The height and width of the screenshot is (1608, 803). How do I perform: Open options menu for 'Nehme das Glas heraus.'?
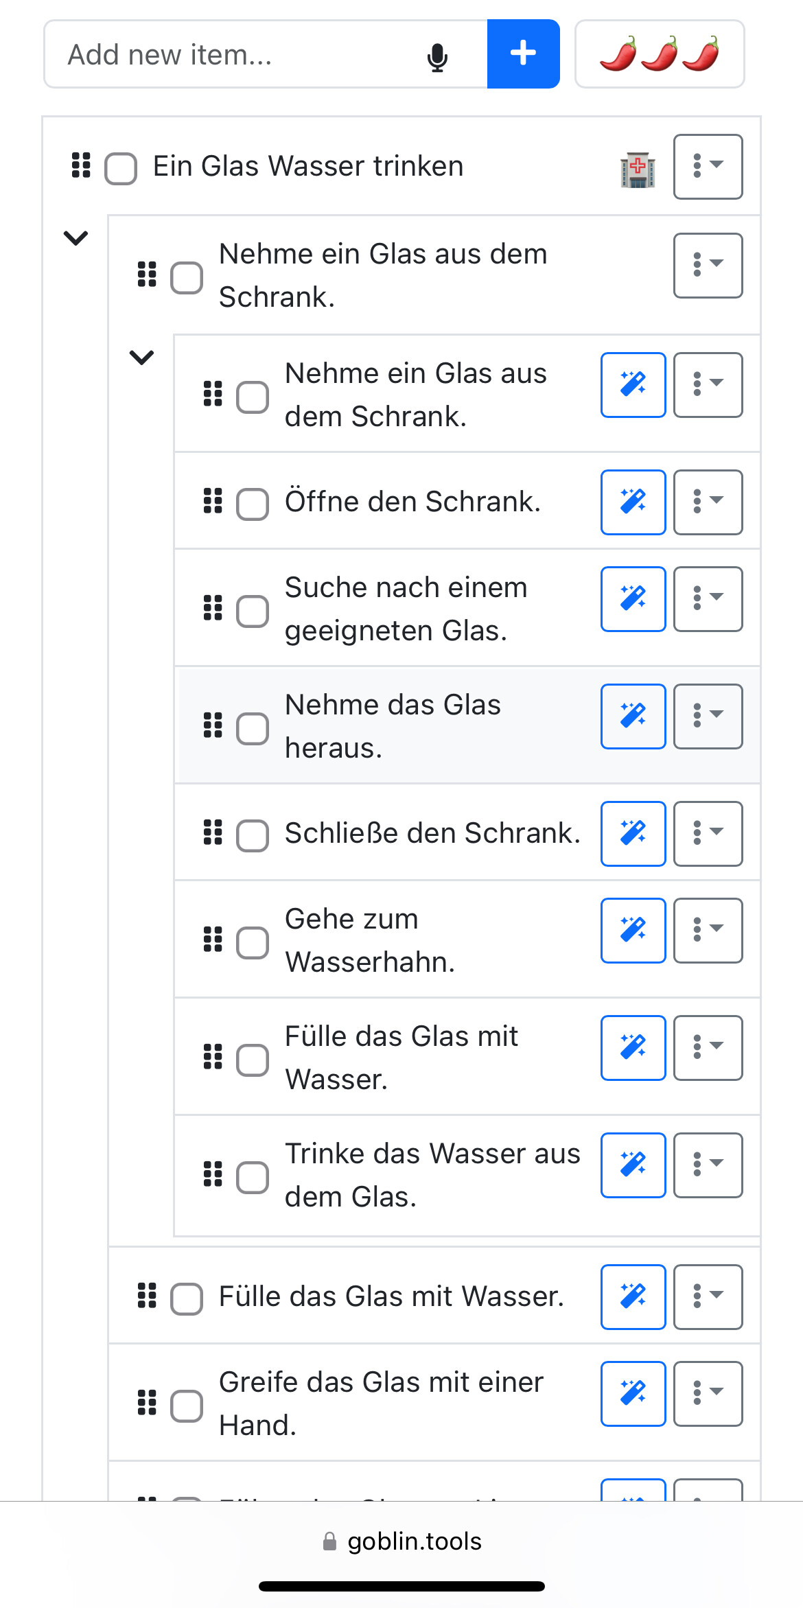(708, 716)
